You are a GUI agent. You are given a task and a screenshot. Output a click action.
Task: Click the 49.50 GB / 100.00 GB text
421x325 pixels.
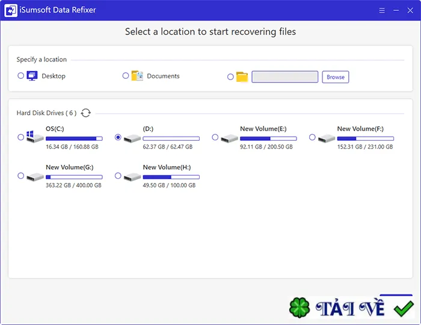pos(170,185)
